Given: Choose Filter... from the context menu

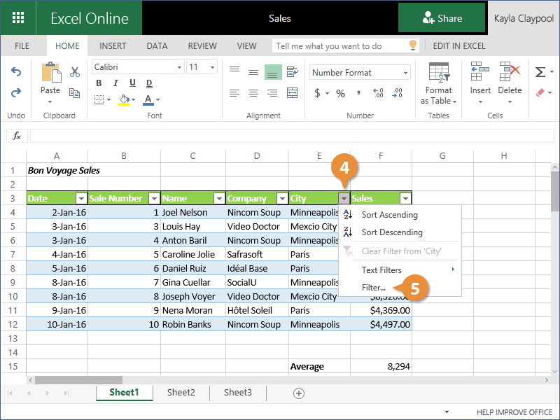Looking at the screenshot, I should pyautogui.click(x=374, y=288).
